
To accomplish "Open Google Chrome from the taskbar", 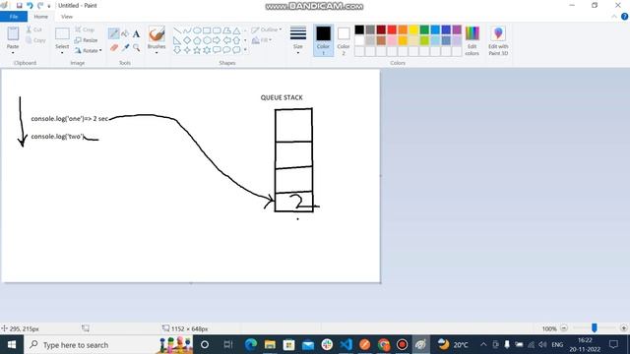I will pyautogui.click(x=383, y=344).
